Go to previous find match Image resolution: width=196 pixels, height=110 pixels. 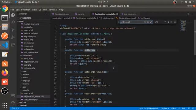[165, 22]
